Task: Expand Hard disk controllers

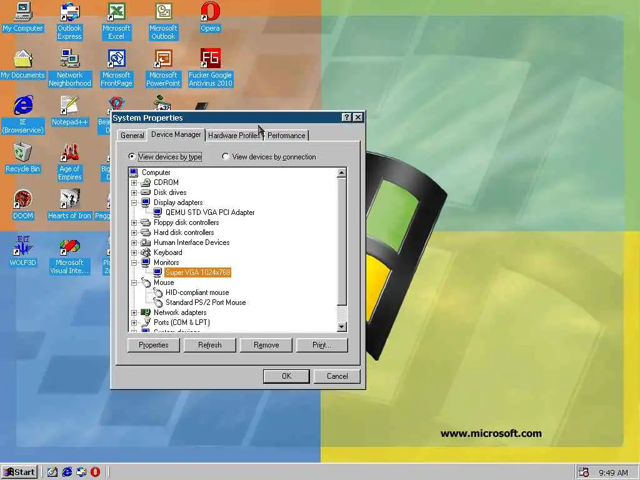Action: click(134, 232)
